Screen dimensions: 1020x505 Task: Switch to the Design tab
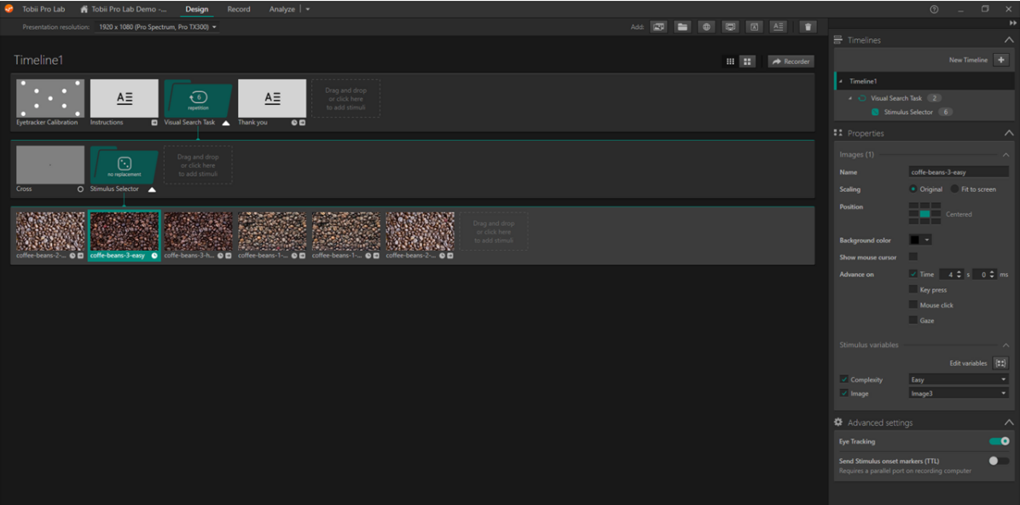tap(197, 9)
